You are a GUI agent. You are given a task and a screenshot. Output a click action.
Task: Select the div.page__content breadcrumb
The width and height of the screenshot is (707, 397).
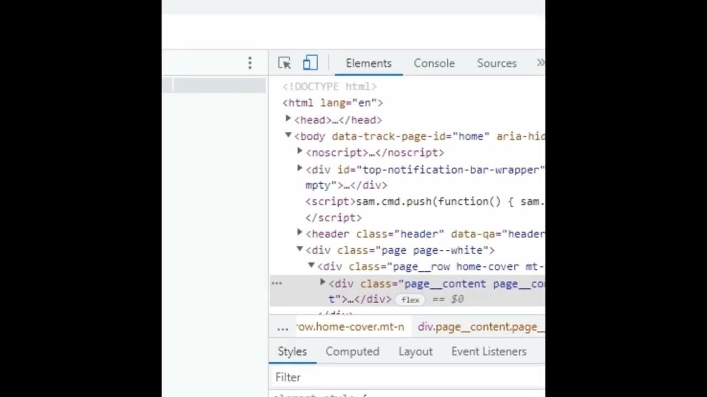click(481, 327)
